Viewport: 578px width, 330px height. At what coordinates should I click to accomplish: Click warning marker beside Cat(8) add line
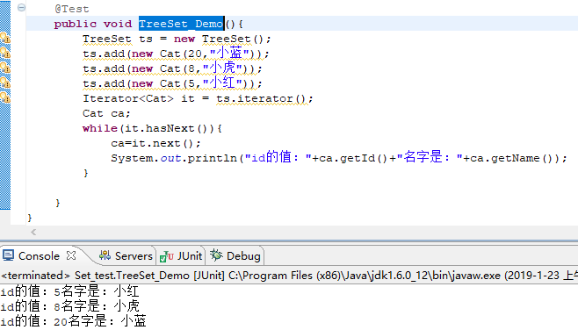(x=5, y=68)
